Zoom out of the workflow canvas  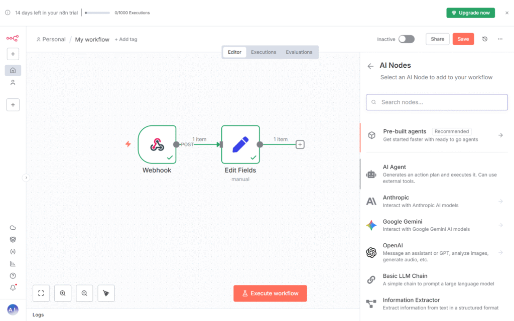click(84, 293)
